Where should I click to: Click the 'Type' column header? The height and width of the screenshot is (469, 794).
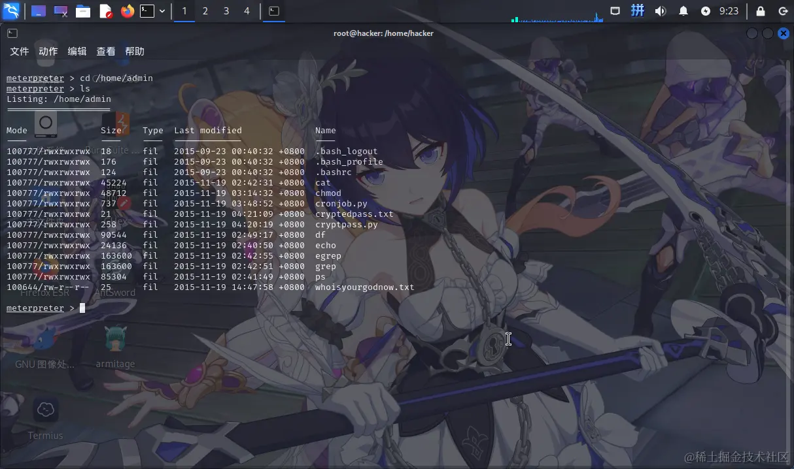pyautogui.click(x=153, y=131)
